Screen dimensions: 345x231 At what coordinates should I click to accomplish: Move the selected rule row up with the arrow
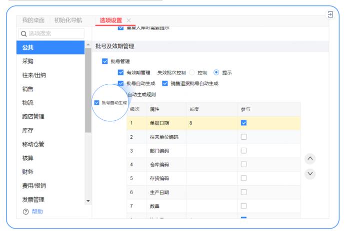(310, 158)
